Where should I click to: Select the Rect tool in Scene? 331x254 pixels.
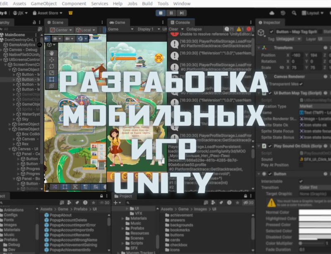coord(51,80)
